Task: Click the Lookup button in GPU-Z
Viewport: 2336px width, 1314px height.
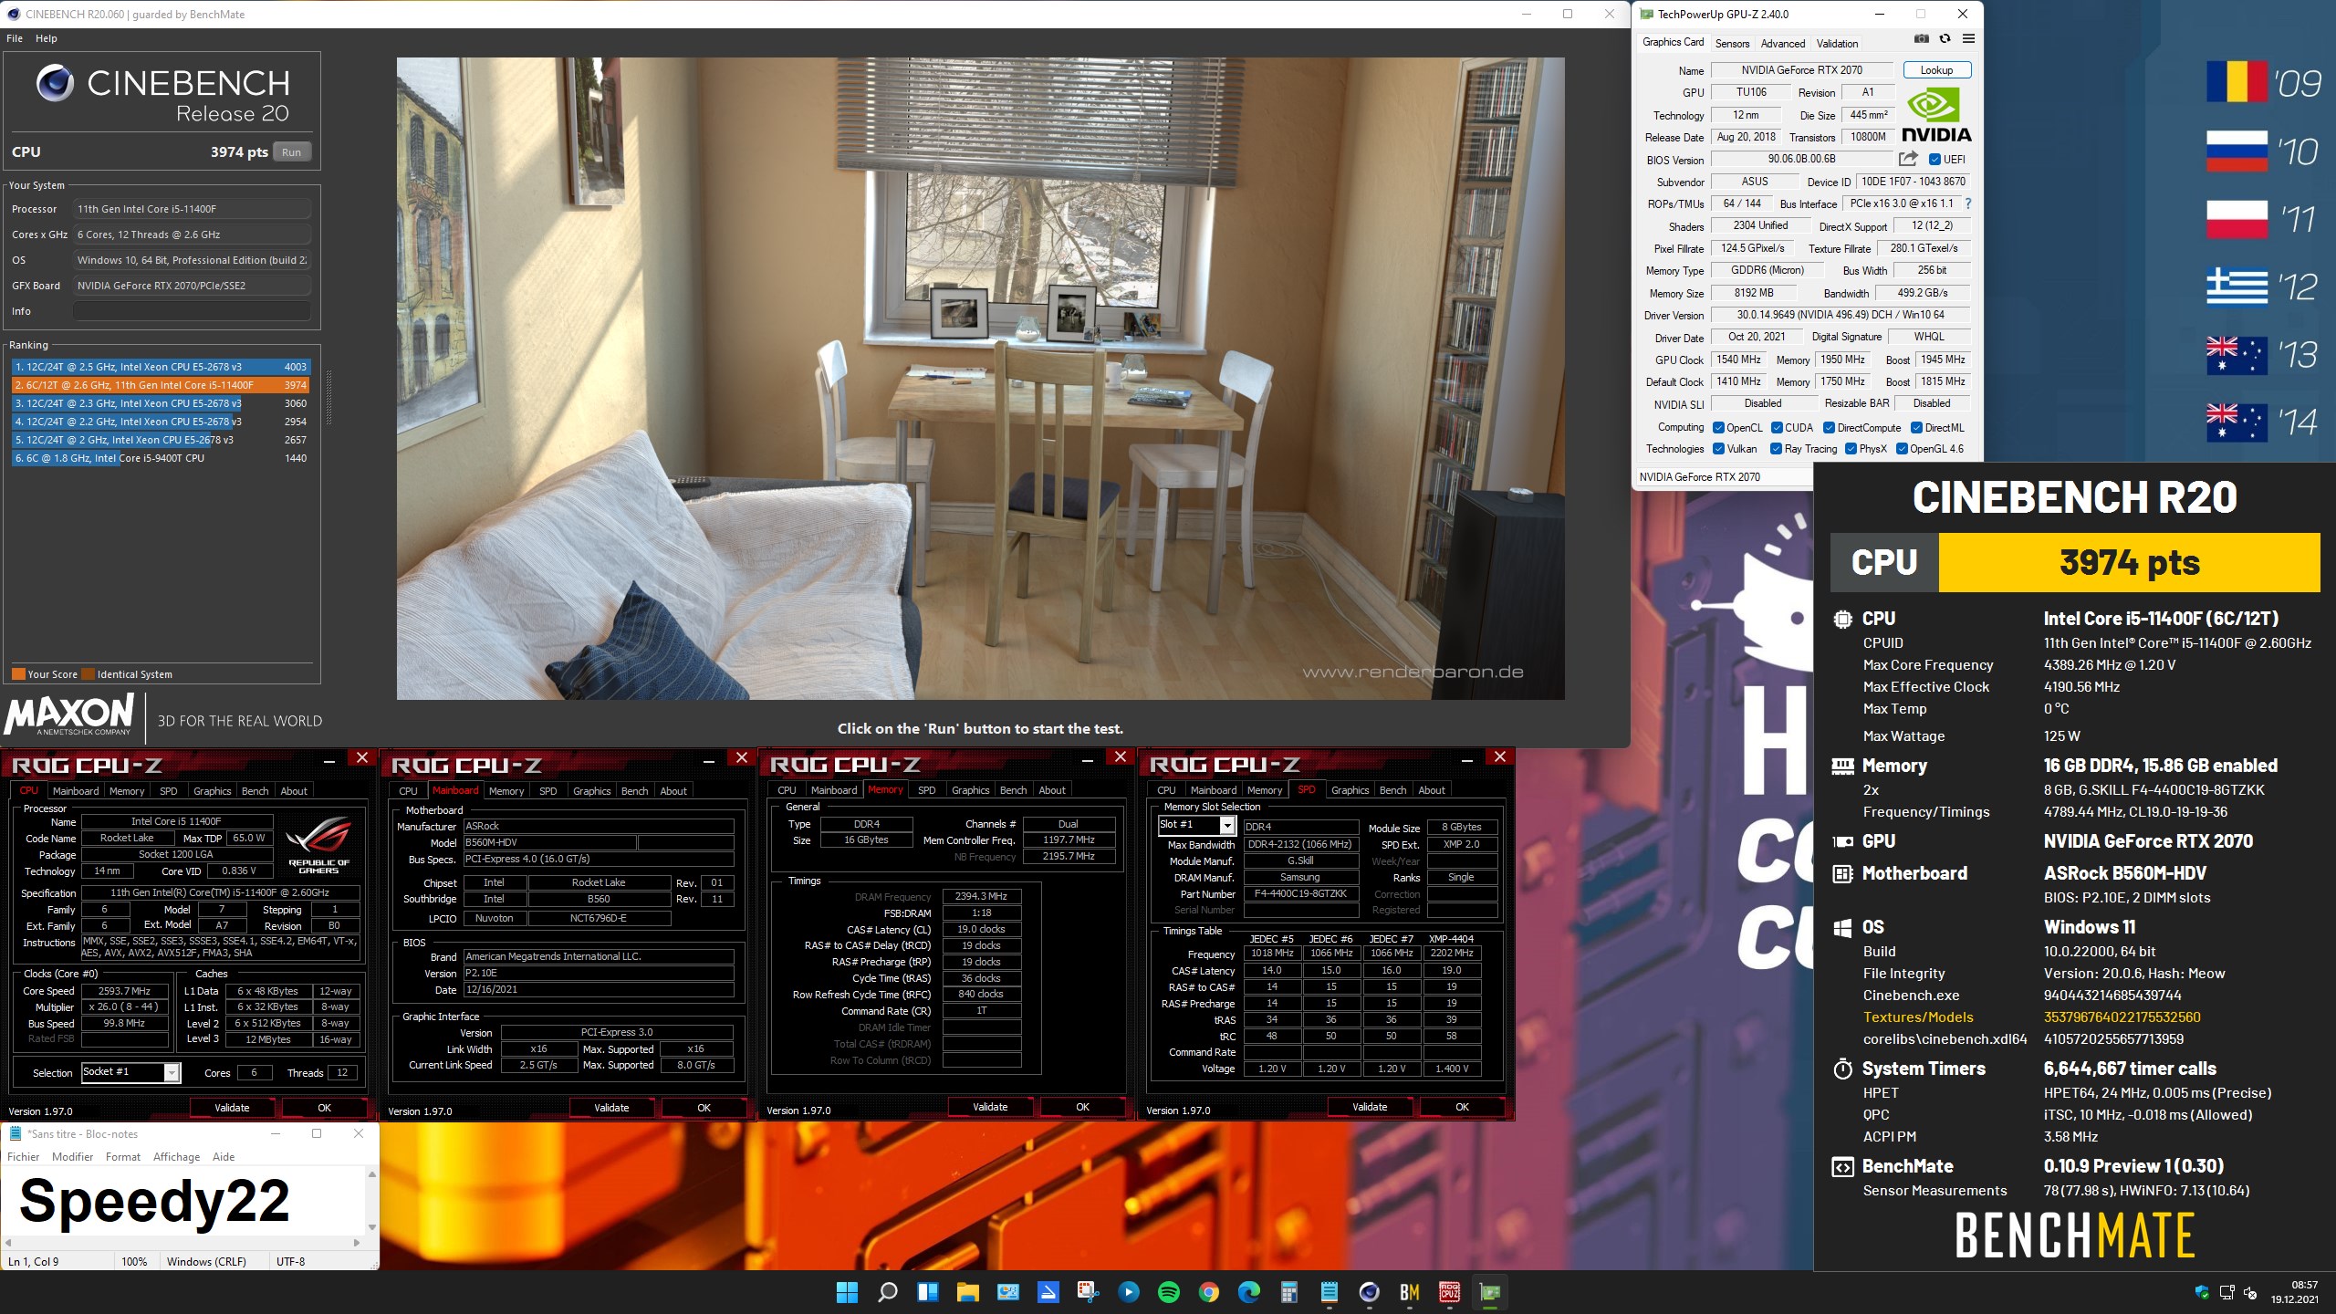Action: 1936,70
